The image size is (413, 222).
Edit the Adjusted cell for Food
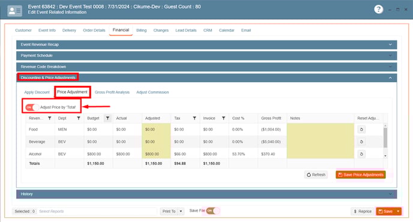pos(156,130)
